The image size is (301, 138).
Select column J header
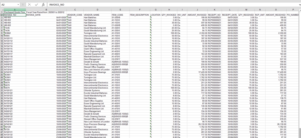click(x=197, y=10)
